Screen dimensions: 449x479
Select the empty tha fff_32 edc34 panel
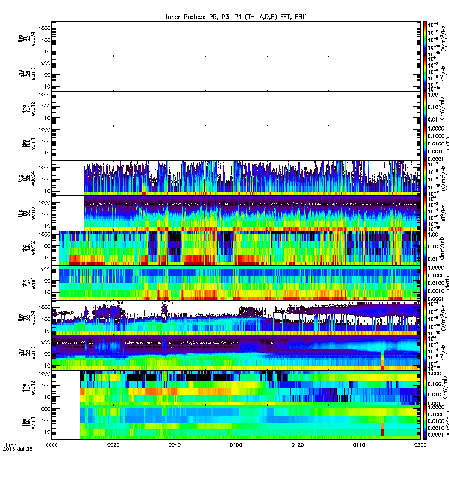click(236, 38)
